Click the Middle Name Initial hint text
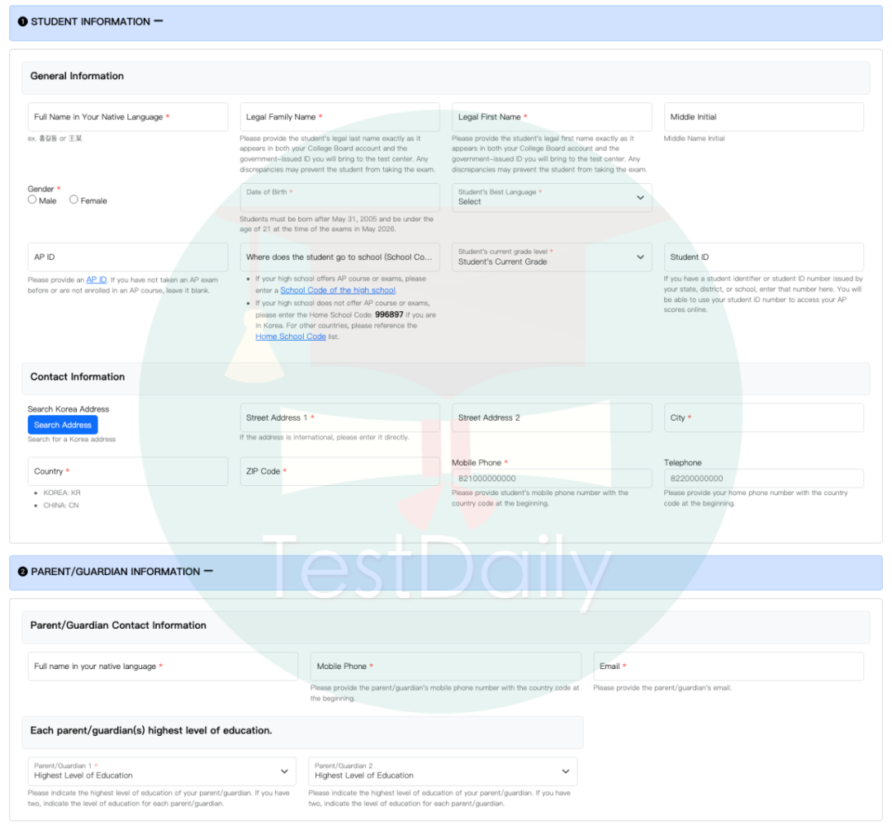The height and width of the screenshot is (825, 892). (x=694, y=138)
